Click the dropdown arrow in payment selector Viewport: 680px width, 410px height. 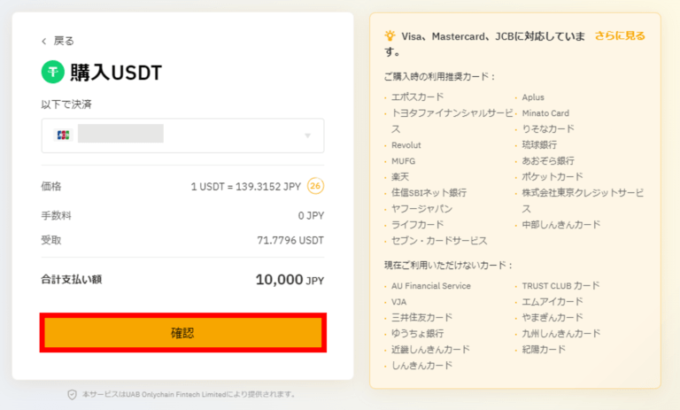[x=307, y=135]
